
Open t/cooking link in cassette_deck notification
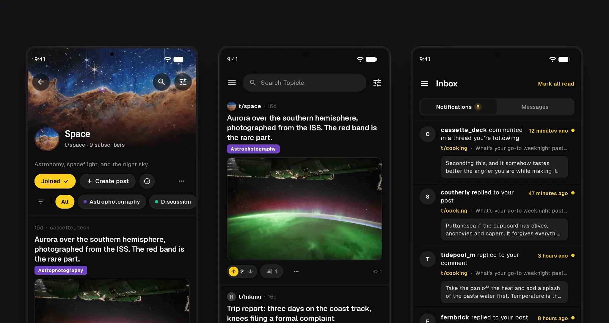[x=454, y=148]
